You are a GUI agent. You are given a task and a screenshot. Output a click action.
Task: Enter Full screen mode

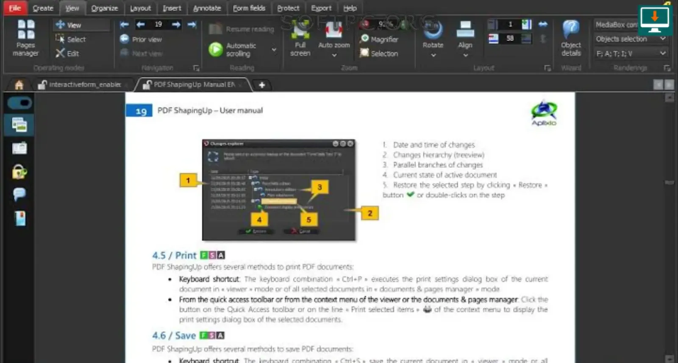coord(300,39)
